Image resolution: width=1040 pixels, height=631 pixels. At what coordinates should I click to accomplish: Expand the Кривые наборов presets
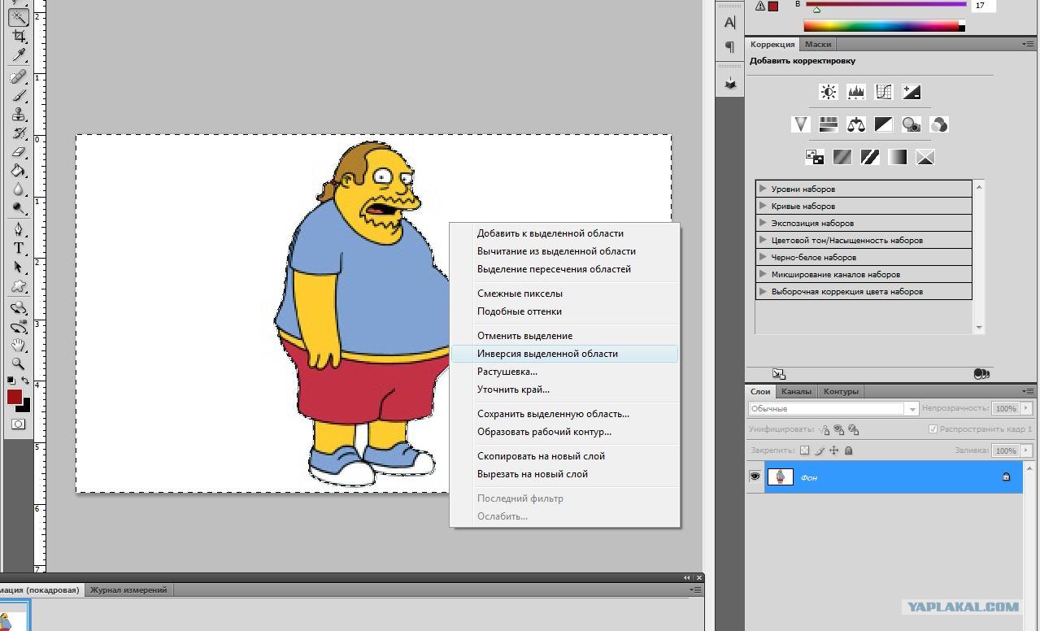[x=763, y=206]
